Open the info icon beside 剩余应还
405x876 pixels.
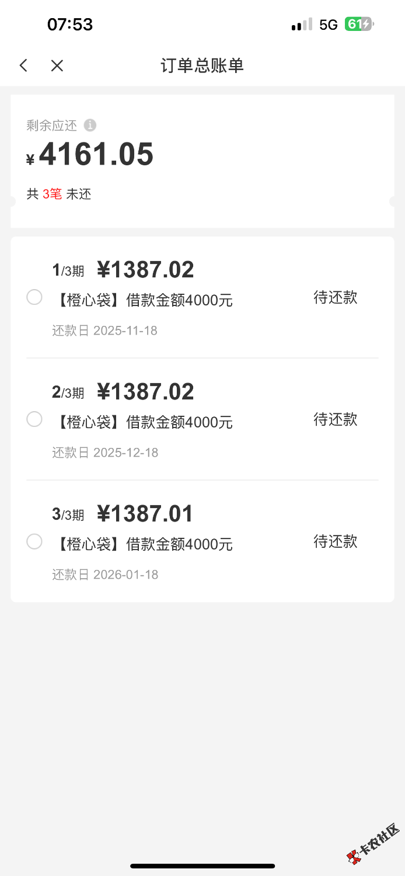coord(90,125)
